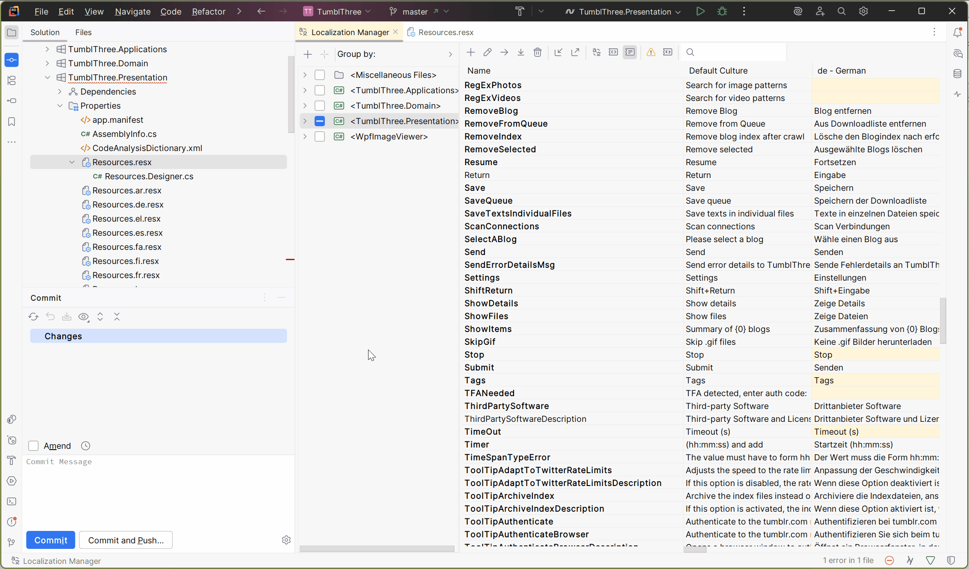The height and width of the screenshot is (569, 969).
Task: Open the notifications bell icon
Action: point(957,33)
